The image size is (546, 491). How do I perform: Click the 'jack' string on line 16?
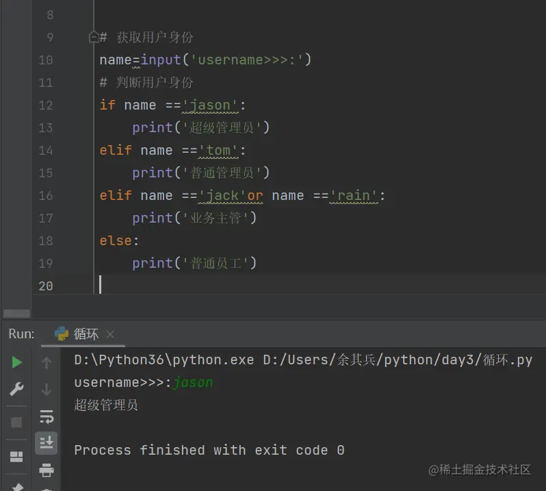[x=222, y=195]
